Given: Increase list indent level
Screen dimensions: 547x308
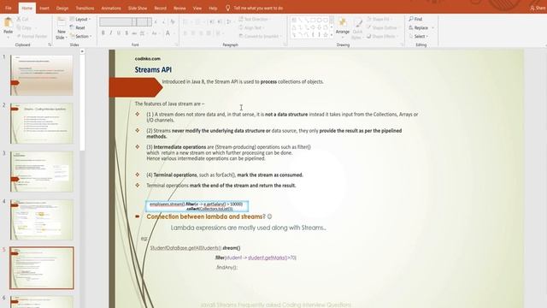Looking at the screenshot, I should pyautogui.click(x=220, y=21).
